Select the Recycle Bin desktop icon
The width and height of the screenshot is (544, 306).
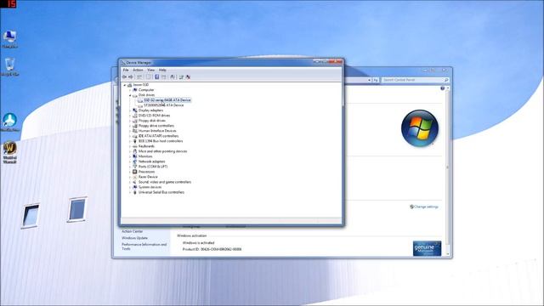pyautogui.click(x=9, y=67)
